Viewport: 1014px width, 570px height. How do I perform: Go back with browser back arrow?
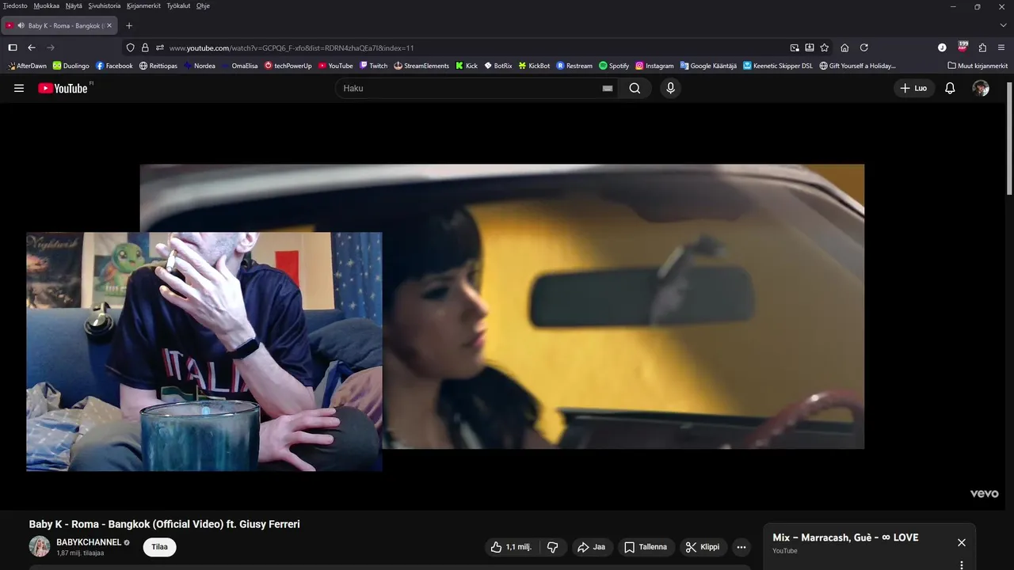[x=32, y=47]
